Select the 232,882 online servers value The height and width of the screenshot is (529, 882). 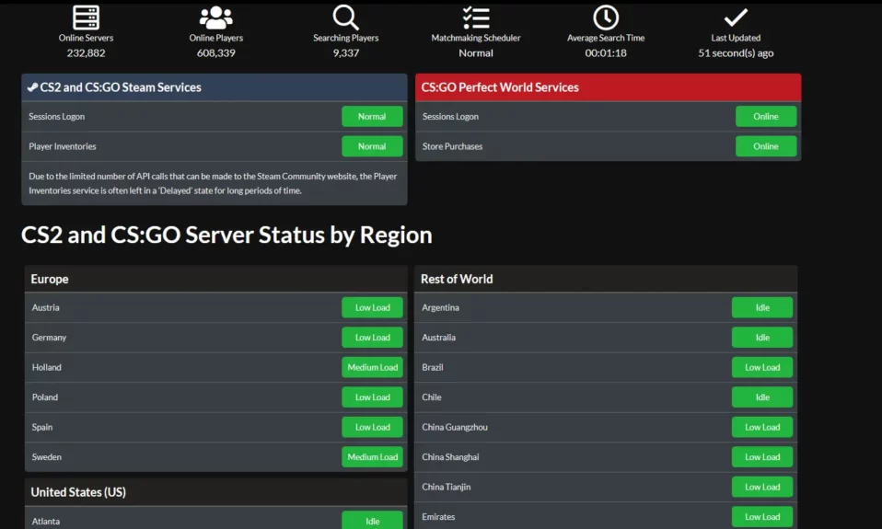click(x=86, y=52)
